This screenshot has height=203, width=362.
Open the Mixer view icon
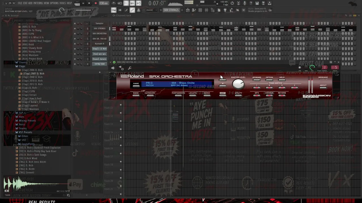coord(206,10)
